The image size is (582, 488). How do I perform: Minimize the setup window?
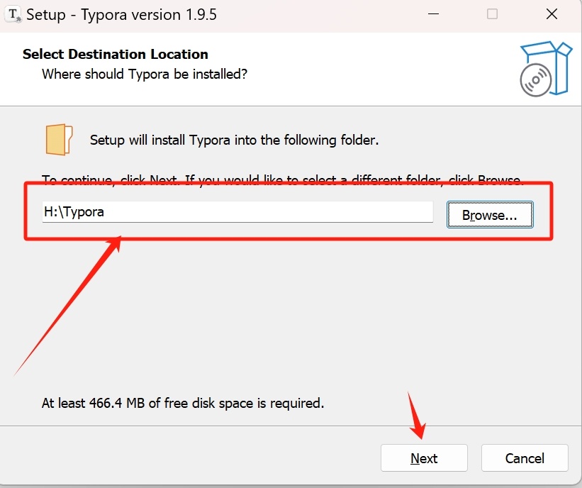(433, 13)
